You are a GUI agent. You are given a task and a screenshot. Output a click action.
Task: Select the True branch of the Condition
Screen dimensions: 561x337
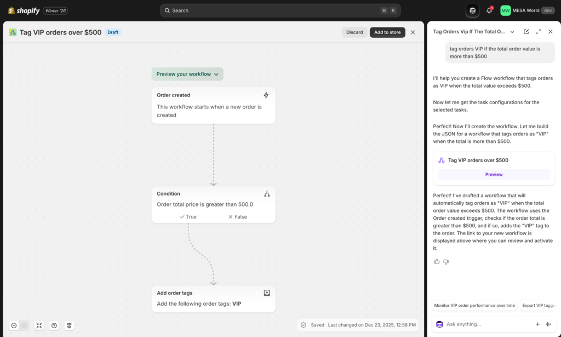[x=188, y=216]
